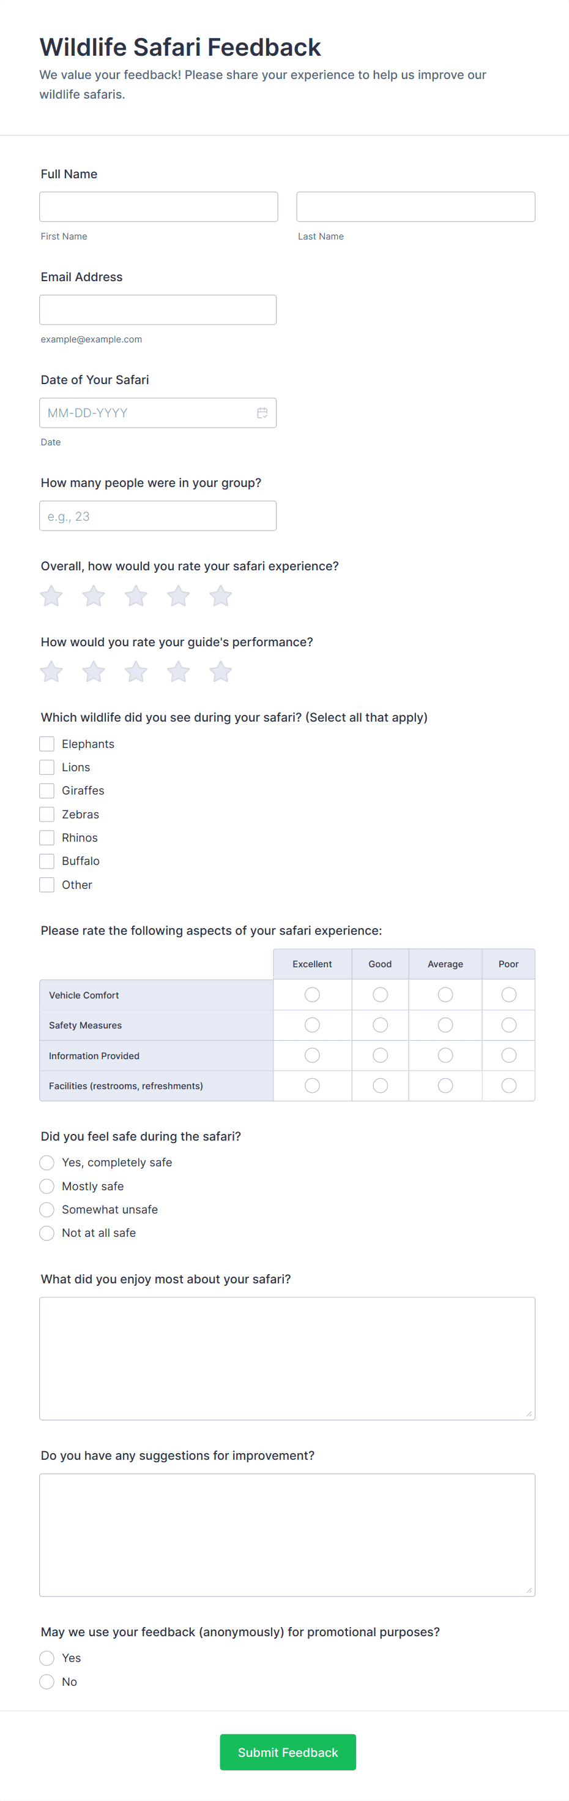This screenshot has height=1801, width=569.
Task: Select the fourth star for safari experience
Action: (178, 595)
